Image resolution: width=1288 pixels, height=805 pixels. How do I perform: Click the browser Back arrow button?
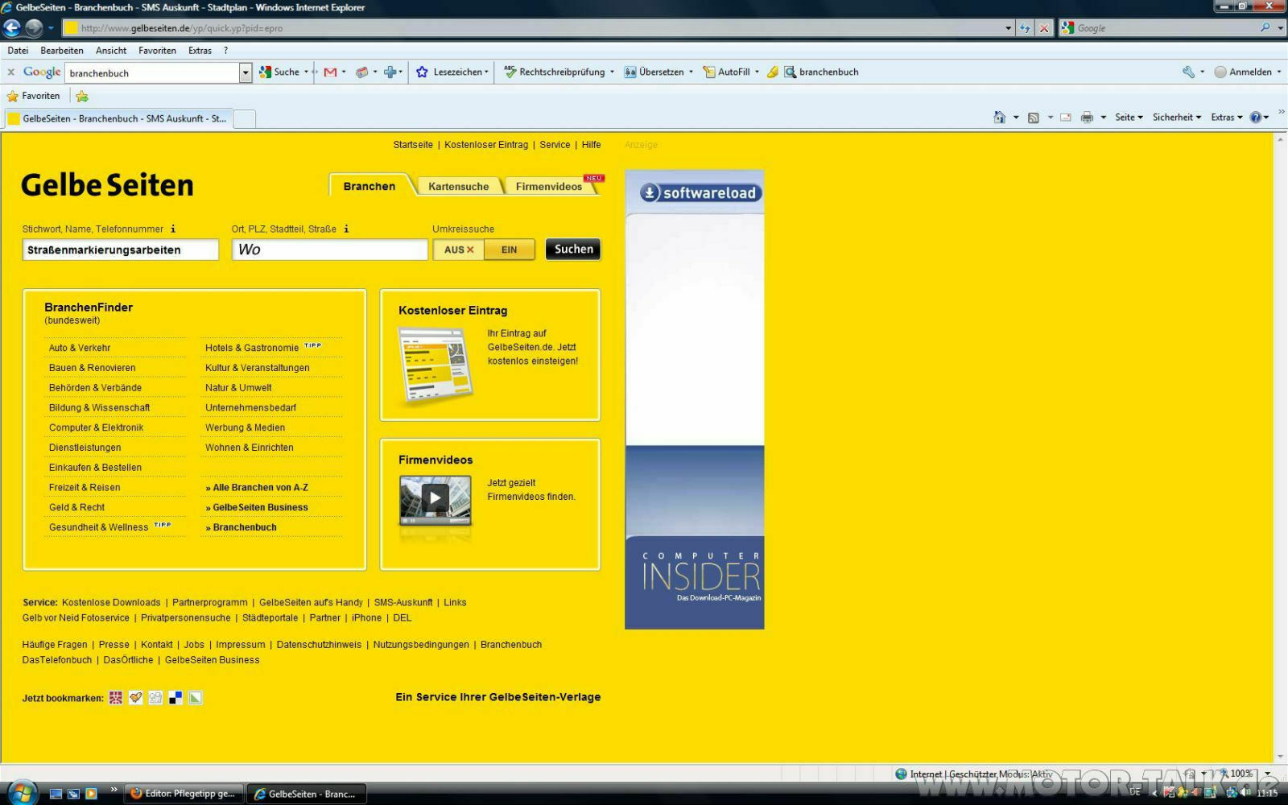coord(11,28)
